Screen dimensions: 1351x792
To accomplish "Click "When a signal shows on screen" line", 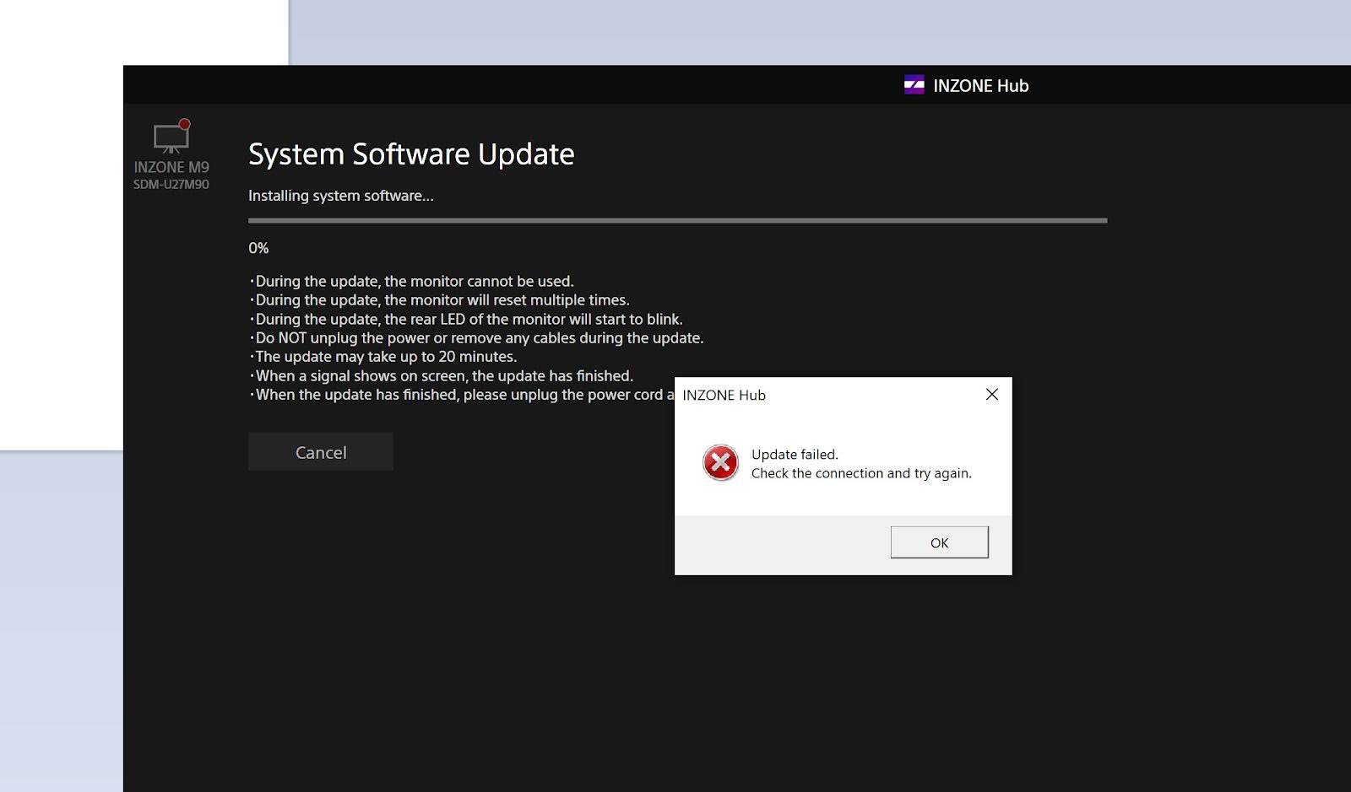I will click(x=441, y=376).
